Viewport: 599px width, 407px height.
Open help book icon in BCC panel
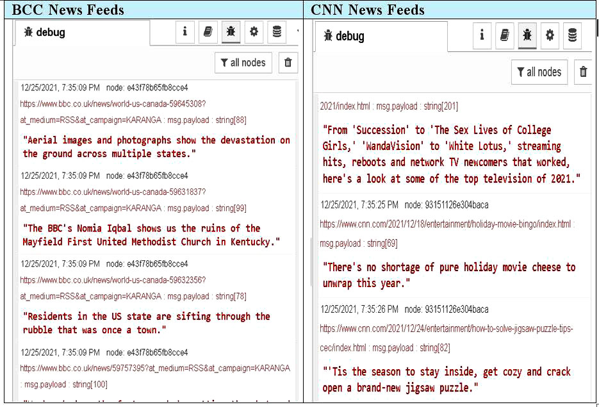[x=208, y=31]
